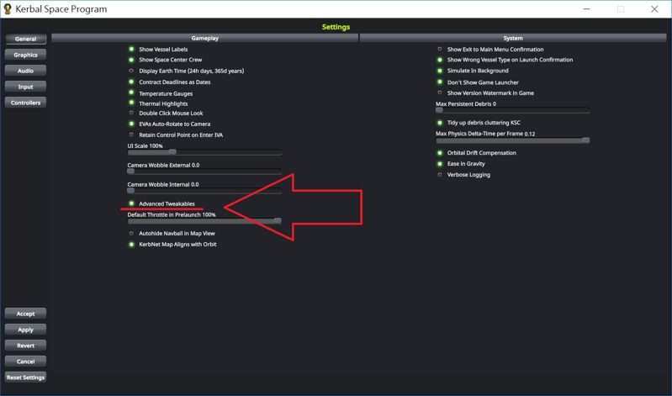Click the Accept button

[26, 314]
